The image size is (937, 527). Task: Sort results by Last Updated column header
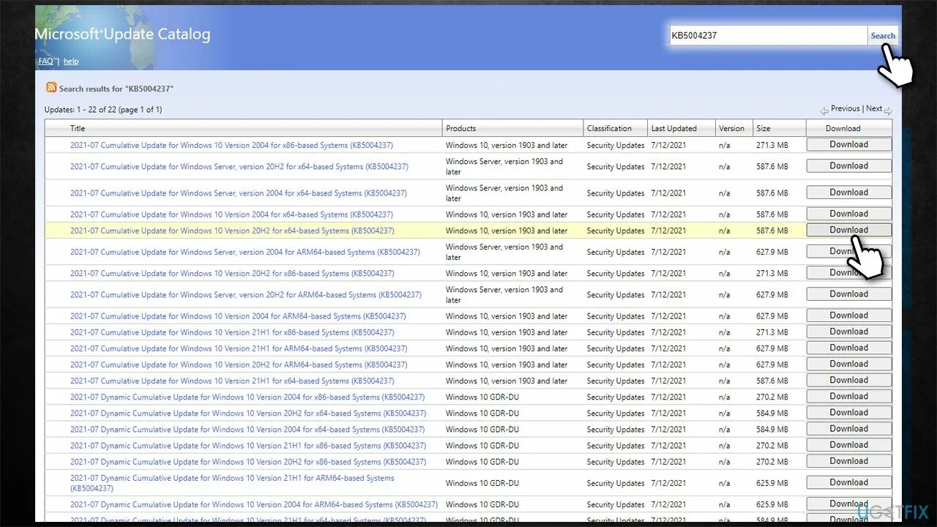674,128
